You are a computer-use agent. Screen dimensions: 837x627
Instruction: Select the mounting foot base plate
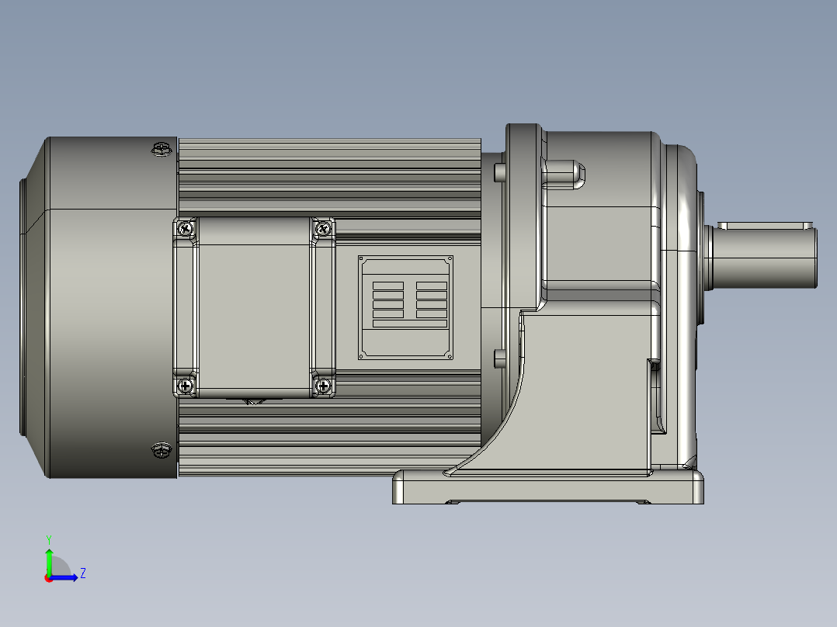[548, 487]
